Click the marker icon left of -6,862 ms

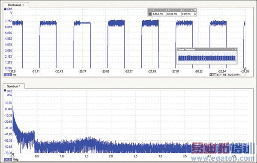(x=149, y=14)
